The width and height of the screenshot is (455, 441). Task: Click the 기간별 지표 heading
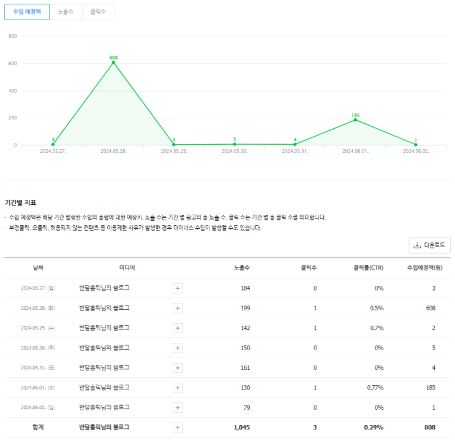20,203
